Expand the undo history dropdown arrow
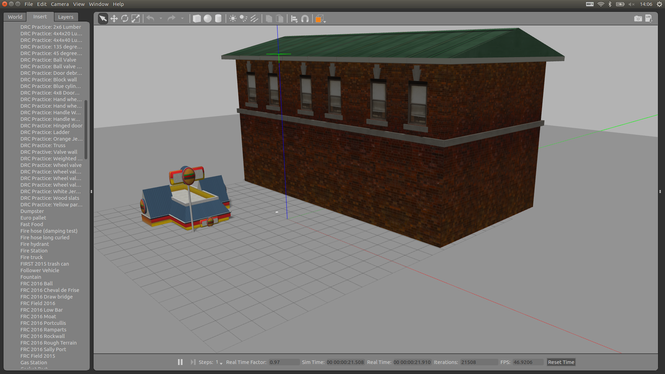This screenshot has height=374, width=665. [161, 19]
